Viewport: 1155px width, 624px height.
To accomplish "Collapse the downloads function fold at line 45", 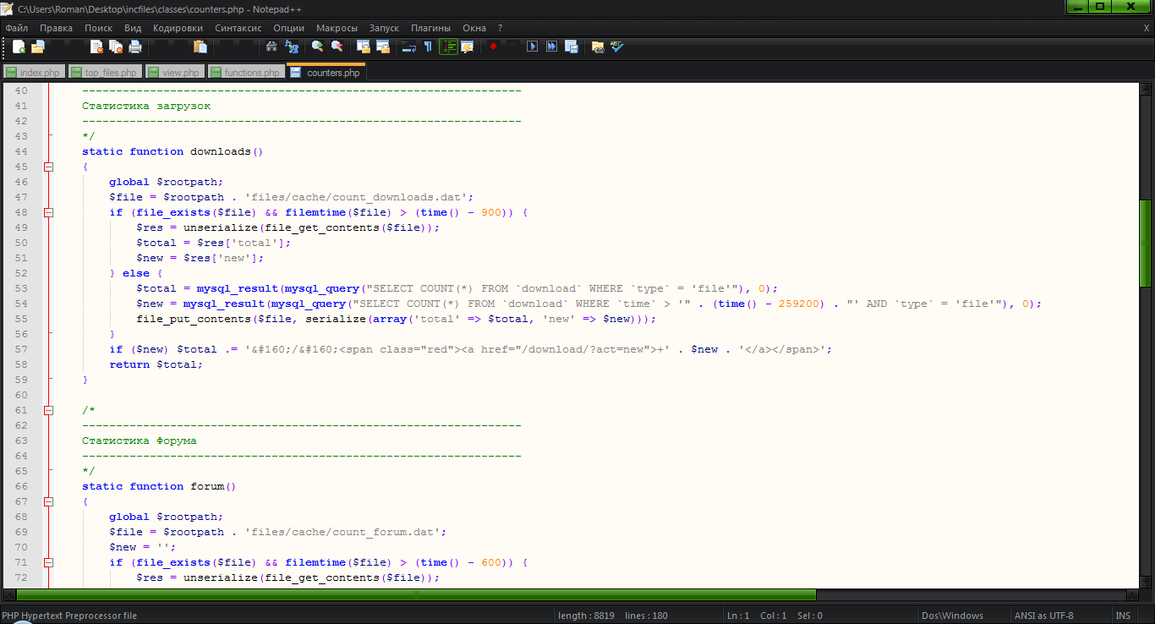I will (x=48, y=167).
